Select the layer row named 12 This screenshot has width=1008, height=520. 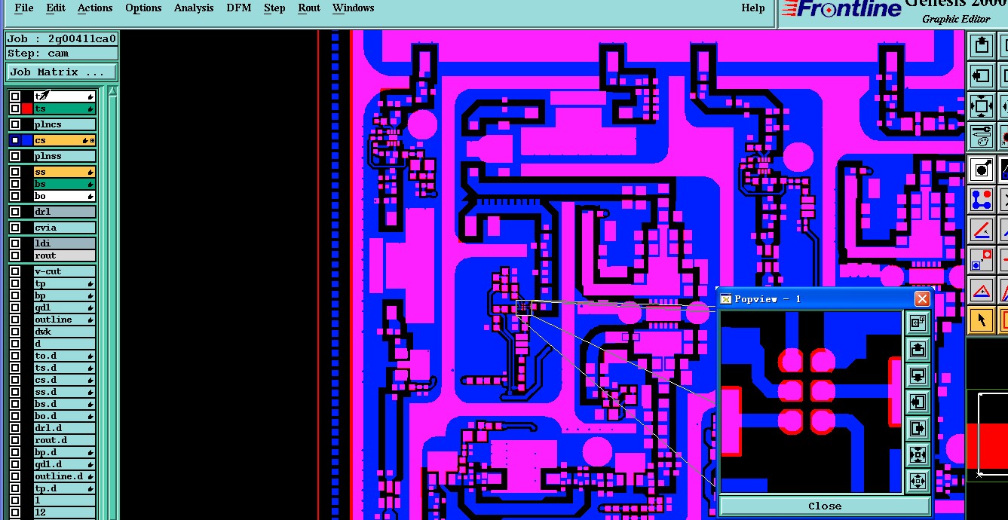coord(65,512)
